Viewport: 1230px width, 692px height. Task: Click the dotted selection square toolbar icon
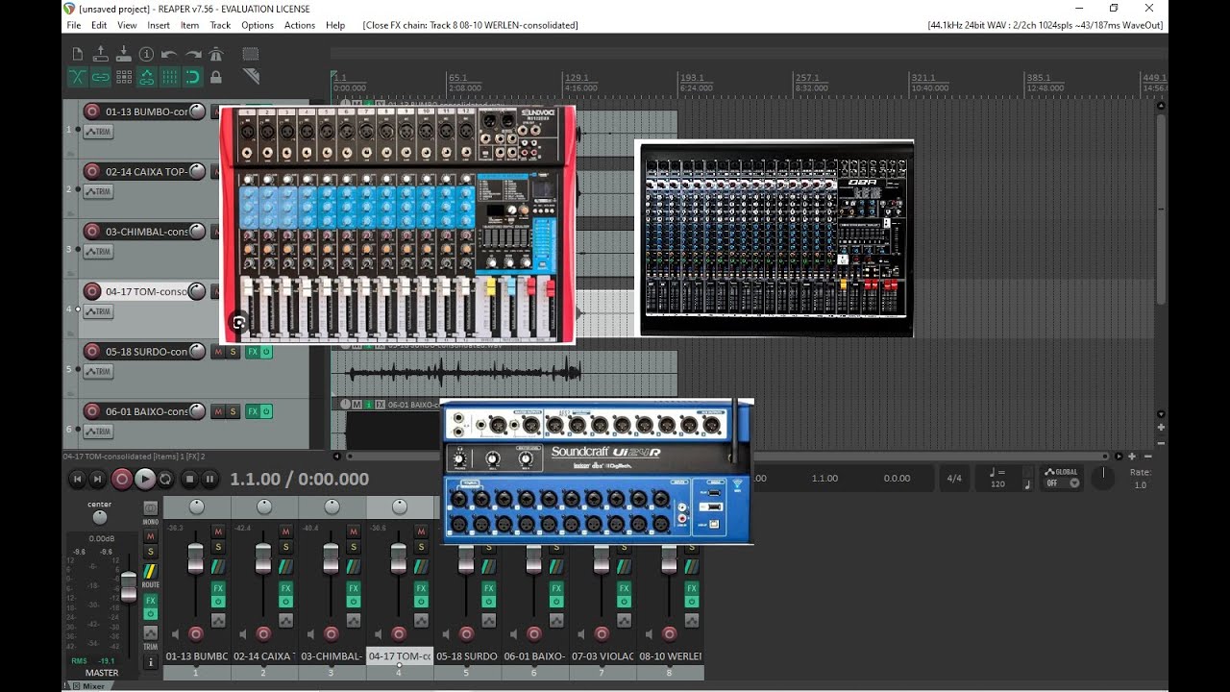(x=251, y=54)
